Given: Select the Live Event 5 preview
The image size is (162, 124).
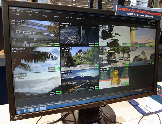Looking at the screenshot, I should pyautogui.click(x=80, y=59).
